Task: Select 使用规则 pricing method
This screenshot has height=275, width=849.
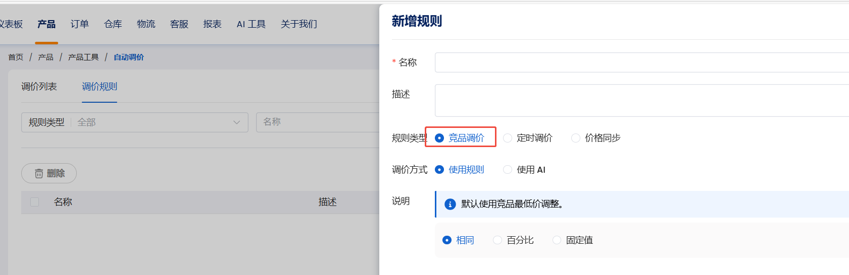Action: [439, 170]
